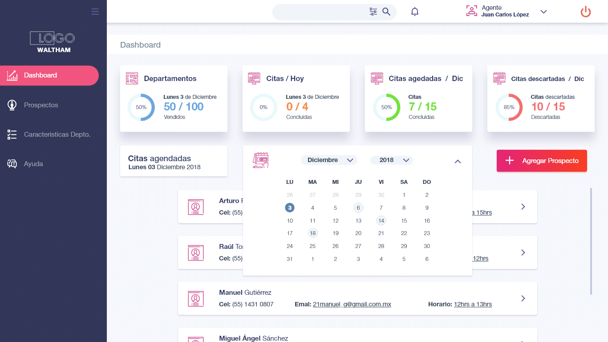Open the Diciembre month dropdown

click(329, 160)
